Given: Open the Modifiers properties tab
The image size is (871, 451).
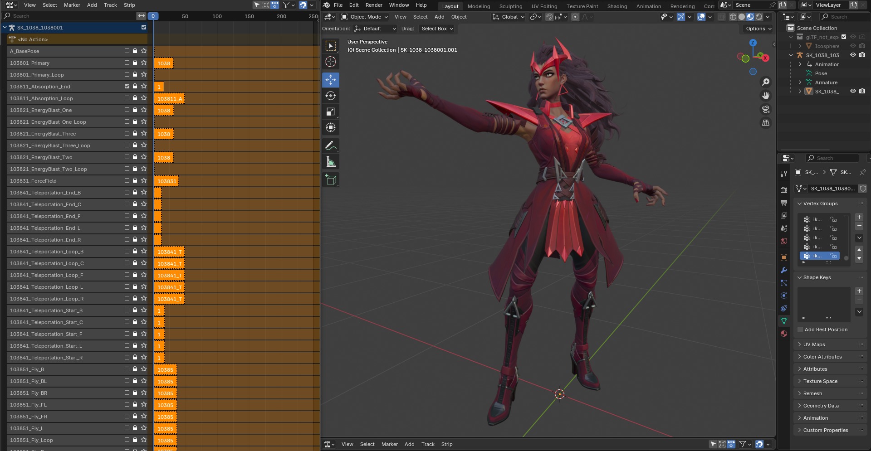Looking at the screenshot, I should coord(784,270).
